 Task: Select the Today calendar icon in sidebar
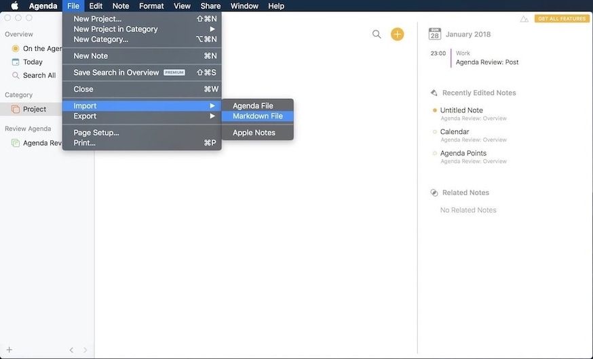[x=16, y=62]
